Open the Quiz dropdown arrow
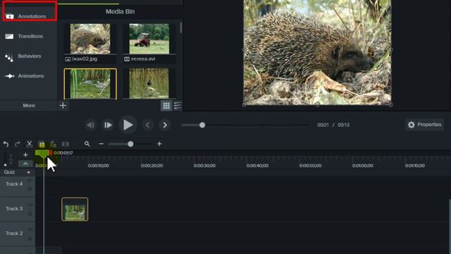This screenshot has height=254, width=451. [28, 172]
